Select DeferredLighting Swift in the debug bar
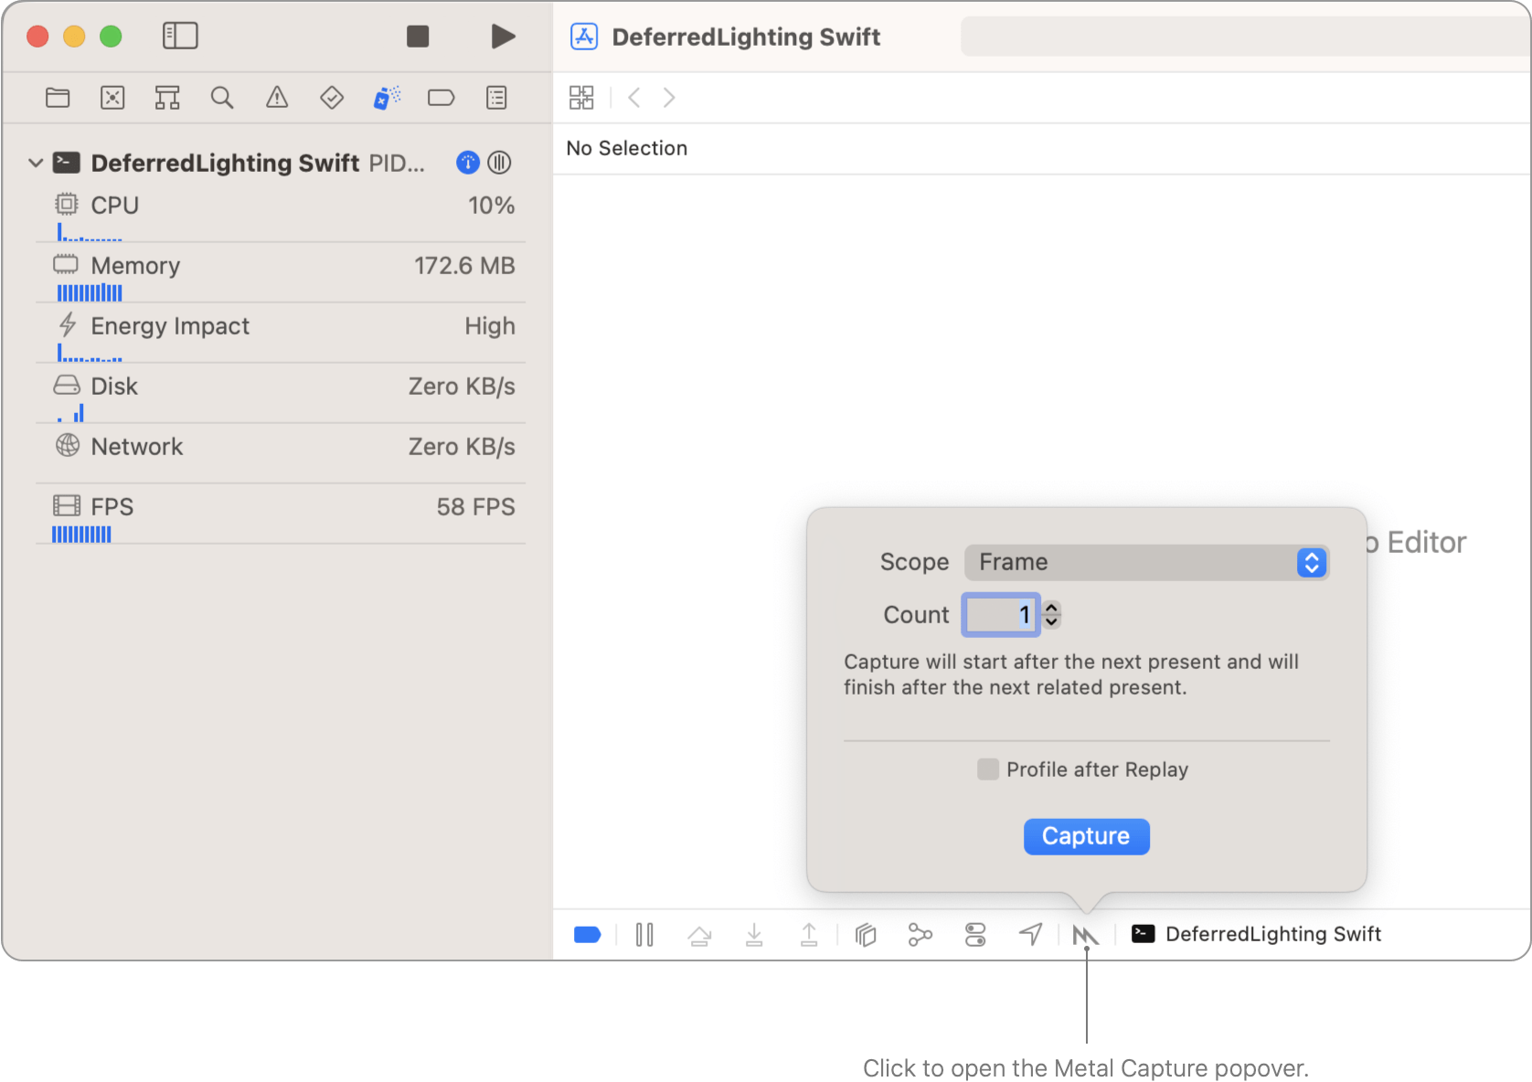This screenshot has height=1082, width=1532. click(1257, 934)
